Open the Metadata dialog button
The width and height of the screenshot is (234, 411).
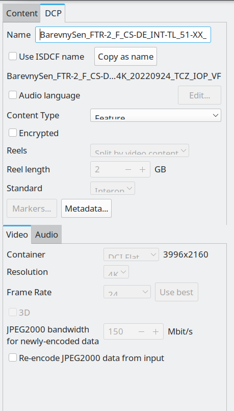pyautogui.click(x=87, y=209)
